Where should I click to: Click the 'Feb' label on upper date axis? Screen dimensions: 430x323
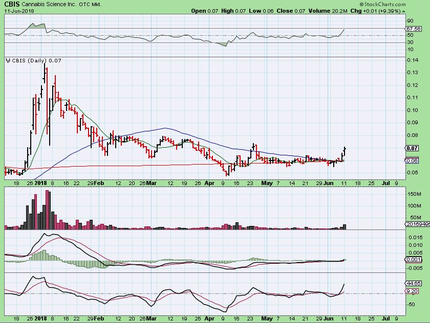pyautogui.click(x=99, y=183)
